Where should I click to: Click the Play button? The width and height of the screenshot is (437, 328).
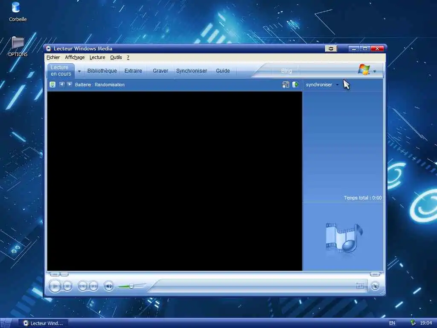[x=55, y=286]
